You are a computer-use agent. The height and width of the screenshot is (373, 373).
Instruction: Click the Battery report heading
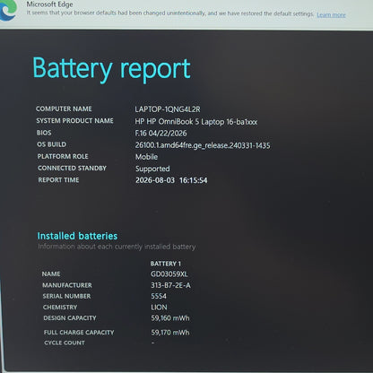111,70
